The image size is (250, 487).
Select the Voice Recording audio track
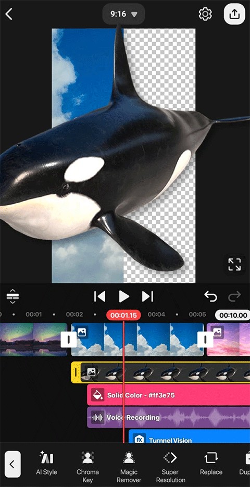point(168,417)
